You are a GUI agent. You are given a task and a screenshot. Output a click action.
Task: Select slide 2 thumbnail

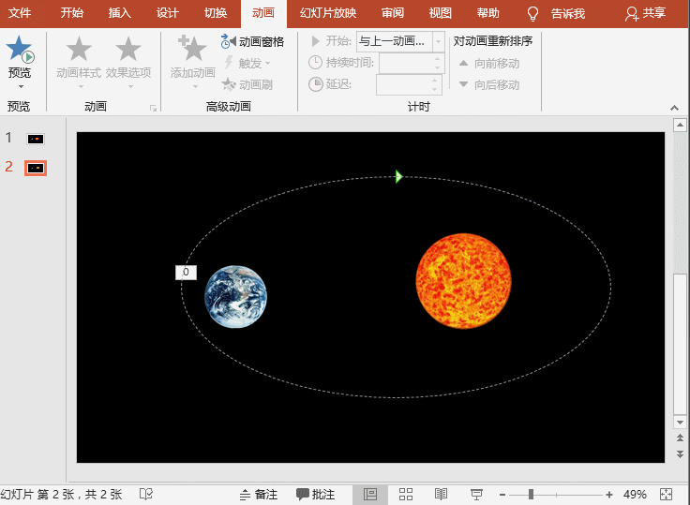tap(36, 168)
